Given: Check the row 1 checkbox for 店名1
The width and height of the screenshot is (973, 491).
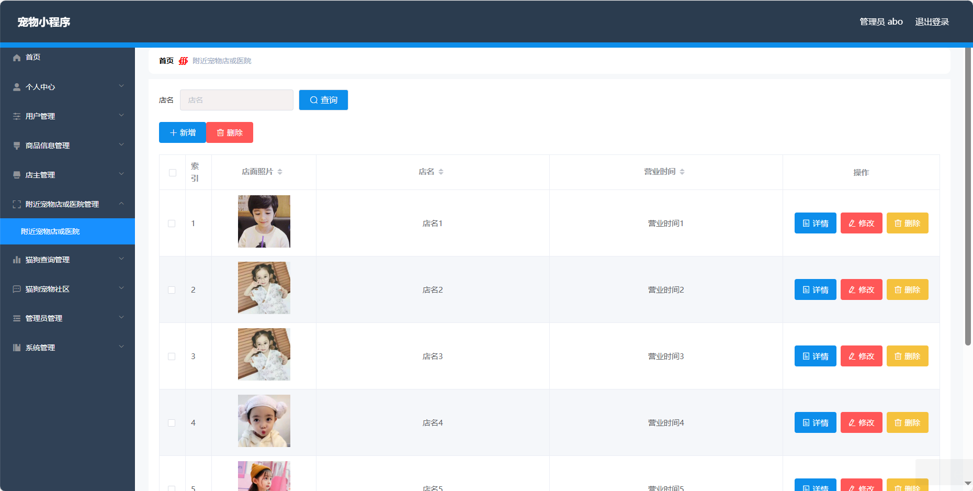Looking at the screenshot, I should pos(172,224).
